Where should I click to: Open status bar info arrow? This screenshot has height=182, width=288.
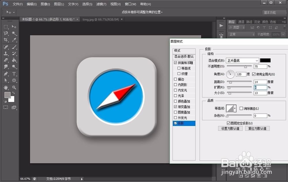(82, 179)
